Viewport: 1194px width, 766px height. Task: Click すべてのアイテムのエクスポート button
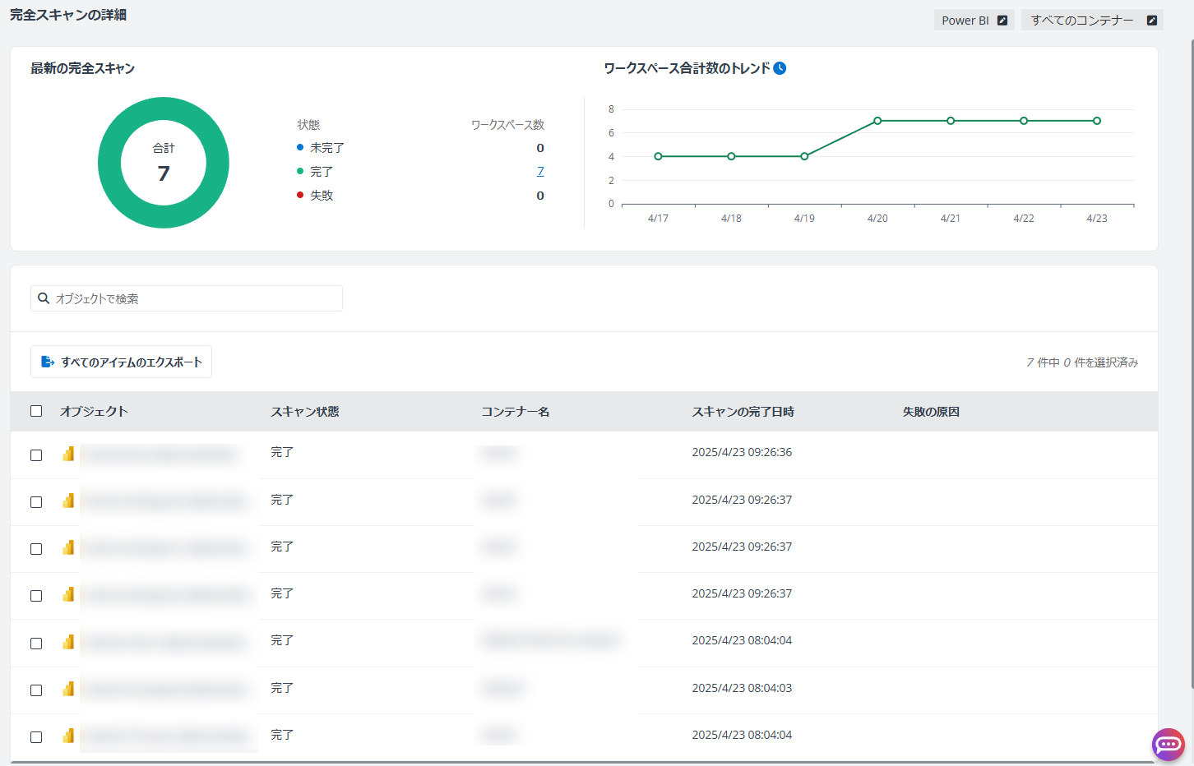121,362
